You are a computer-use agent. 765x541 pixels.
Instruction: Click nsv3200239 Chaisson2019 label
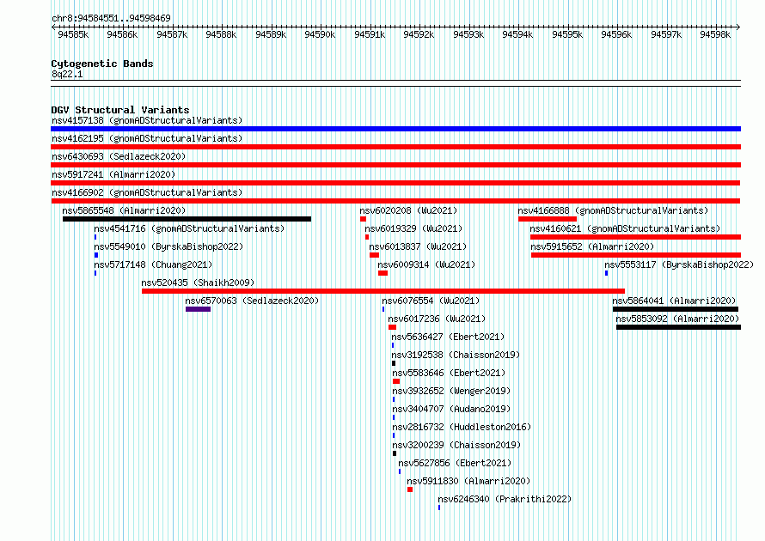[x=456, y=445]
